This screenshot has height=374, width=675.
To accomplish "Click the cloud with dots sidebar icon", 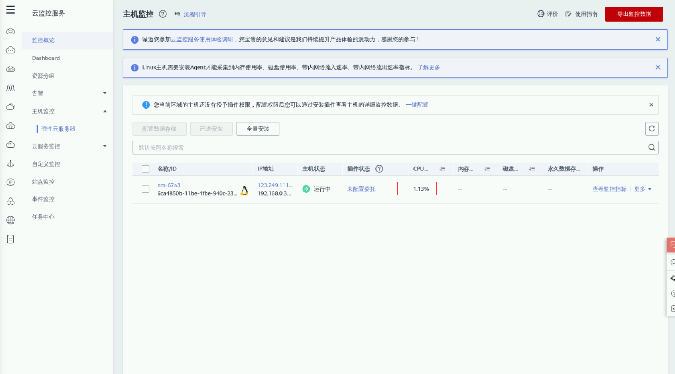I will (x=10, y=50).
